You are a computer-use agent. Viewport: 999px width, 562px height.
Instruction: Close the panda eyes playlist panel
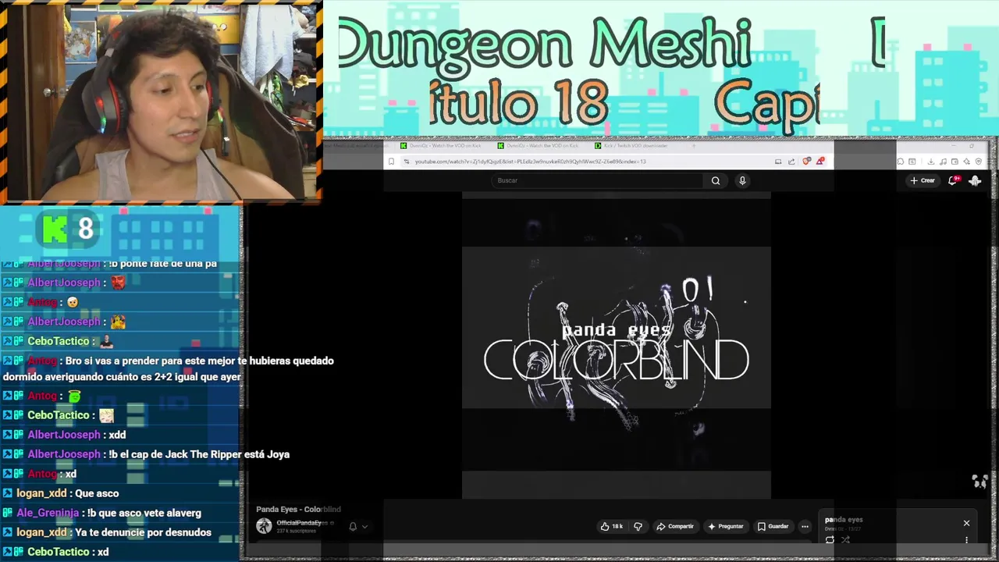point(966,523)
